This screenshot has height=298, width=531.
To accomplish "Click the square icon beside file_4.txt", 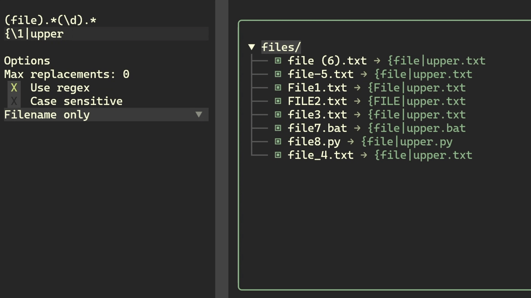I will pyautogui.click(x=278, y=155).
